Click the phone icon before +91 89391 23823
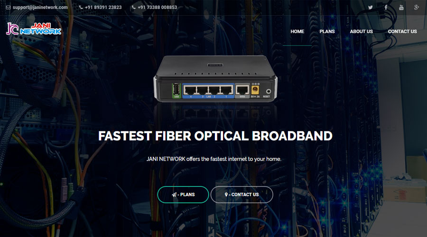Image resolution: width=427 pixels, height=237 pixels. [x=81, y=7]
